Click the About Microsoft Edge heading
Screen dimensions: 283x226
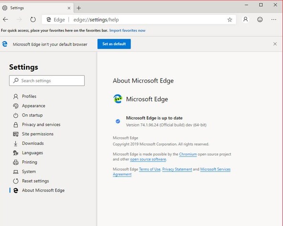[143, 81]
